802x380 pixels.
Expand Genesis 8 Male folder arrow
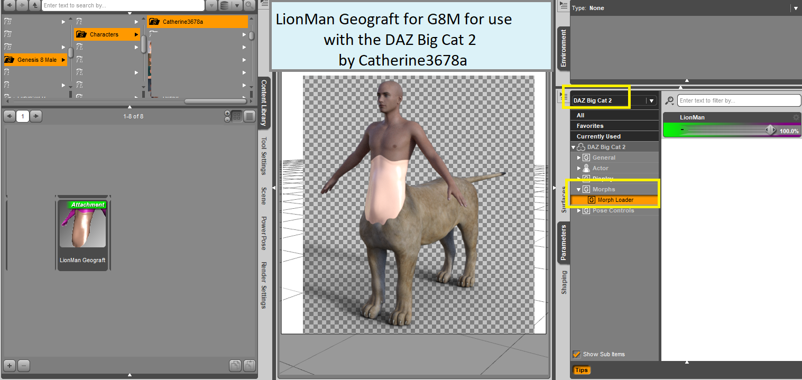63,60
